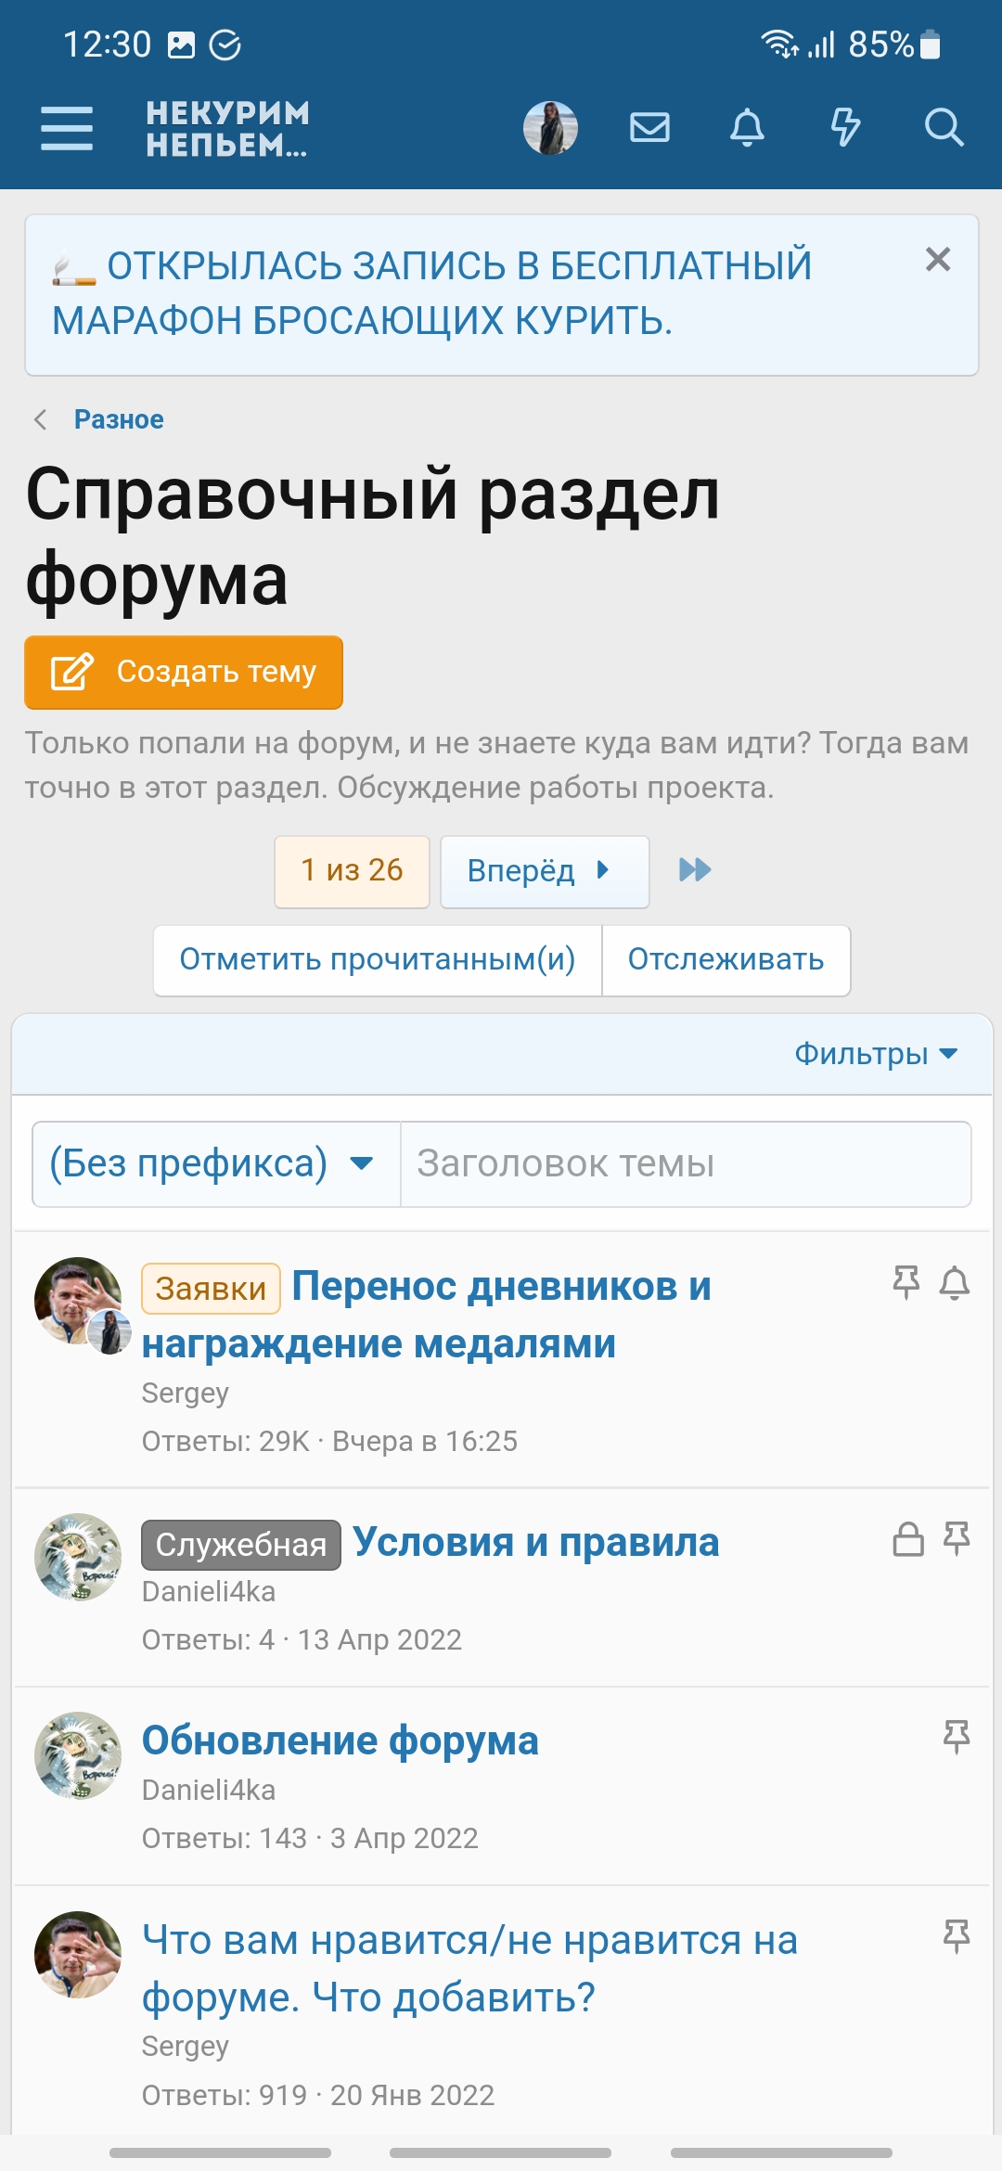Open the Обновление форума thread
This screenshot has width=1002, height=2171.
340,1741
